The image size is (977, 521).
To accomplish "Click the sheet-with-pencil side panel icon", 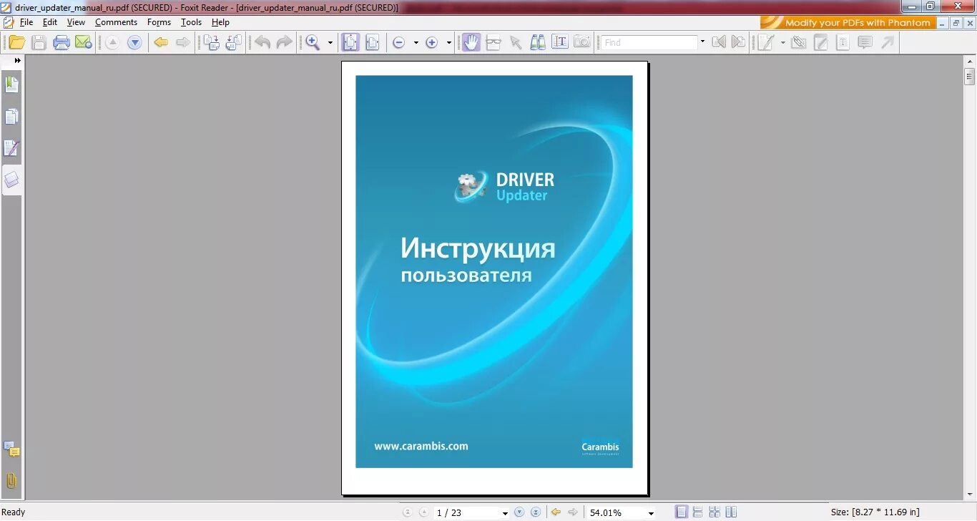I will (11, 148).
